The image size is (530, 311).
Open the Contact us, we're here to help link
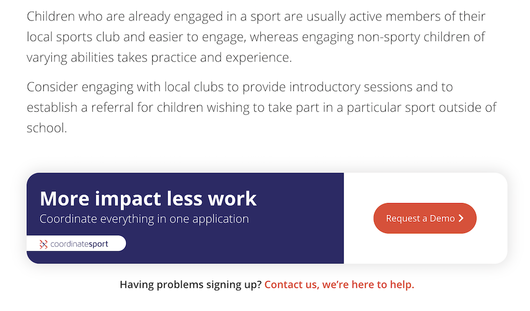tap(339, 284)
